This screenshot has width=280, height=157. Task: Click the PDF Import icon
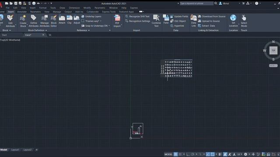(x=117, y=18)
